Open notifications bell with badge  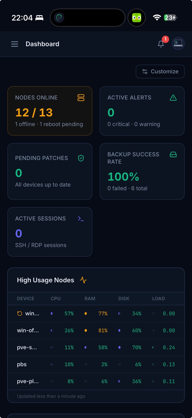click(161, 44)
